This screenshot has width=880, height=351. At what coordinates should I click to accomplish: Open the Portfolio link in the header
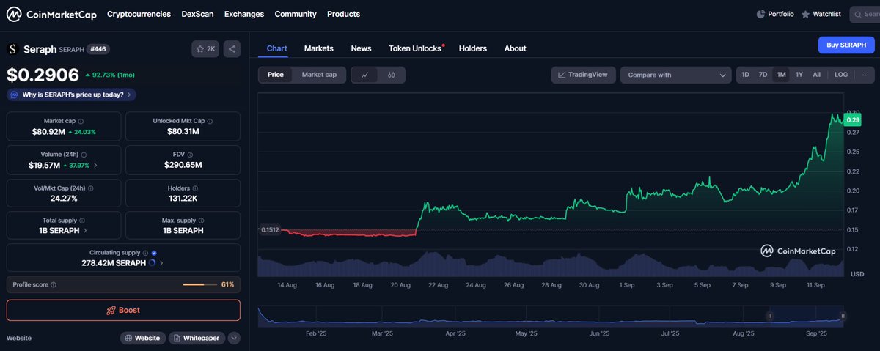(774, 14)
